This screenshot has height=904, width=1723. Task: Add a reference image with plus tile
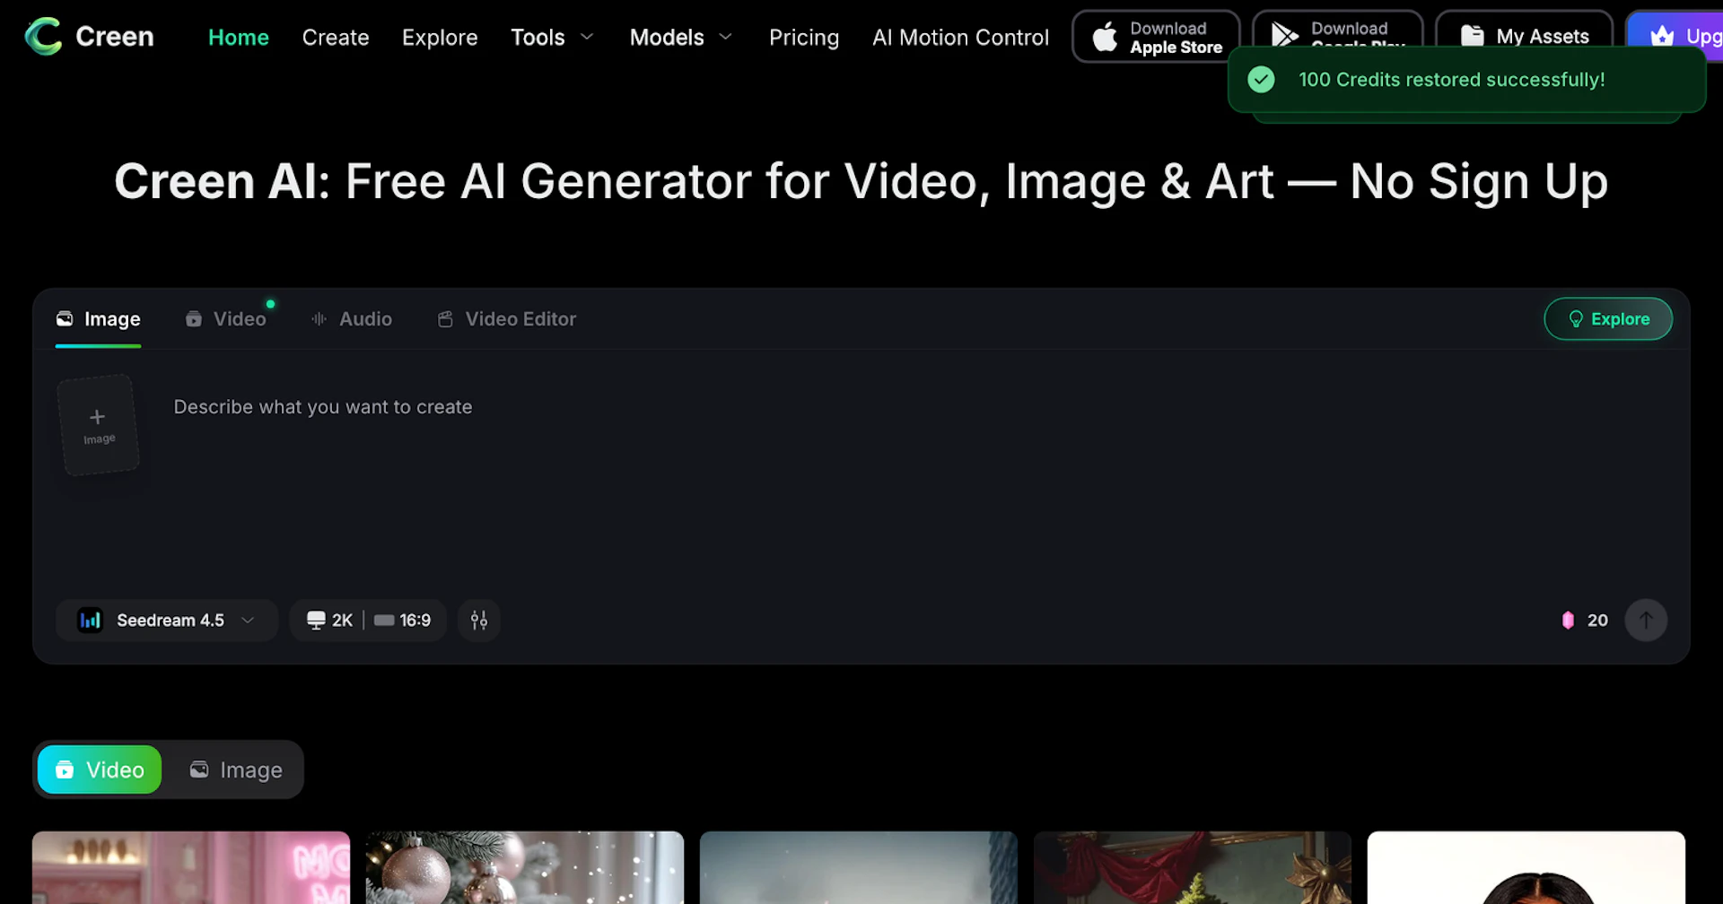point(99,425)
